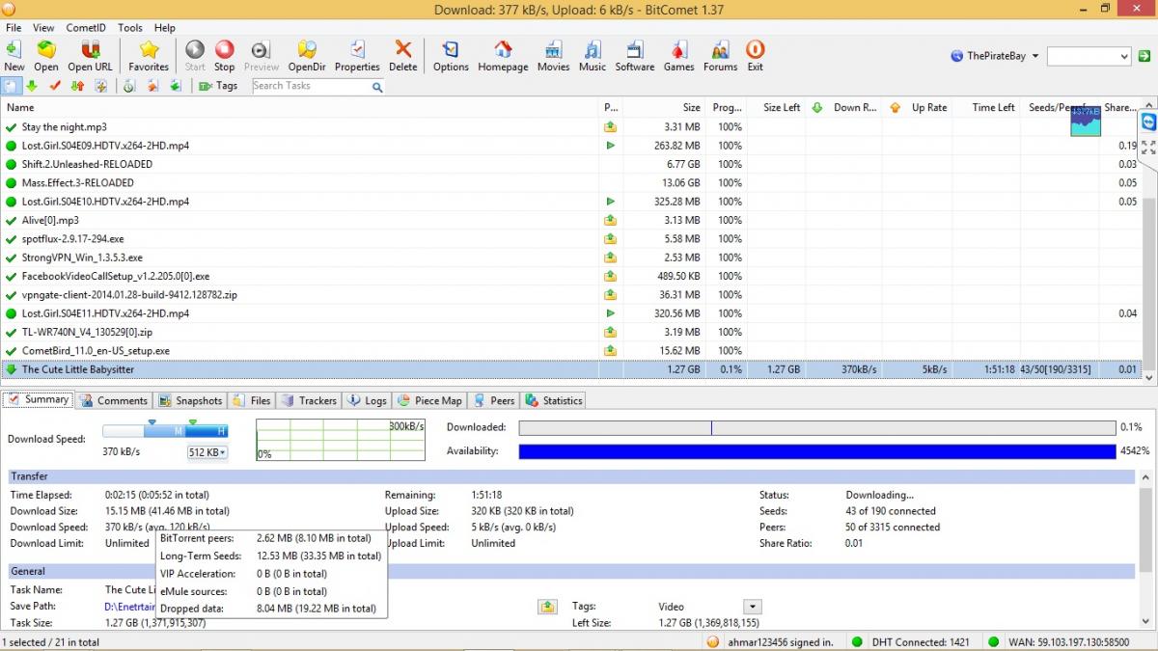The width and height of the screenshot is (1158, 651).
Task: Click the Exit power icon
Action: tap(755, 56)
